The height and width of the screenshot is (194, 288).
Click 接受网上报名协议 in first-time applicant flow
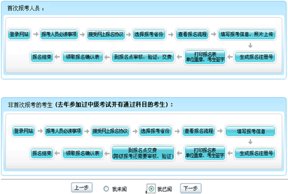coord(106,34)
